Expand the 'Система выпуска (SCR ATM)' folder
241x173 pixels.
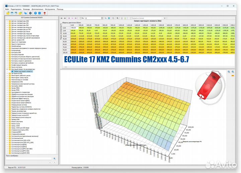(x=7, y=141)
